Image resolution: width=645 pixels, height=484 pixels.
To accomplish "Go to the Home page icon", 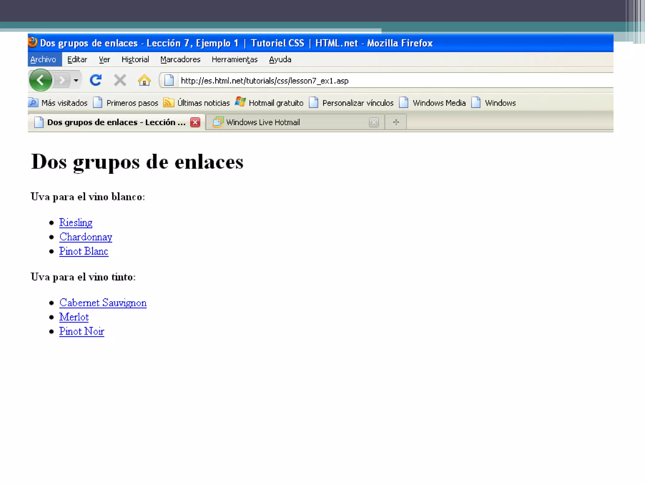I will [144, 80].
